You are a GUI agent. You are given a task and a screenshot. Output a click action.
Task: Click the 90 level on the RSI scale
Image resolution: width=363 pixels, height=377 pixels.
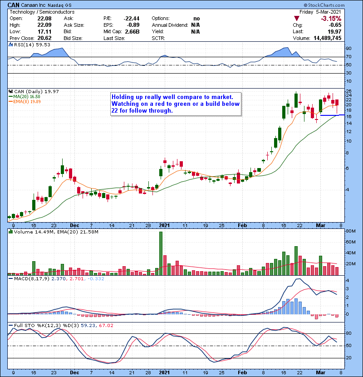pyautogui.click(x=349, y=49)
